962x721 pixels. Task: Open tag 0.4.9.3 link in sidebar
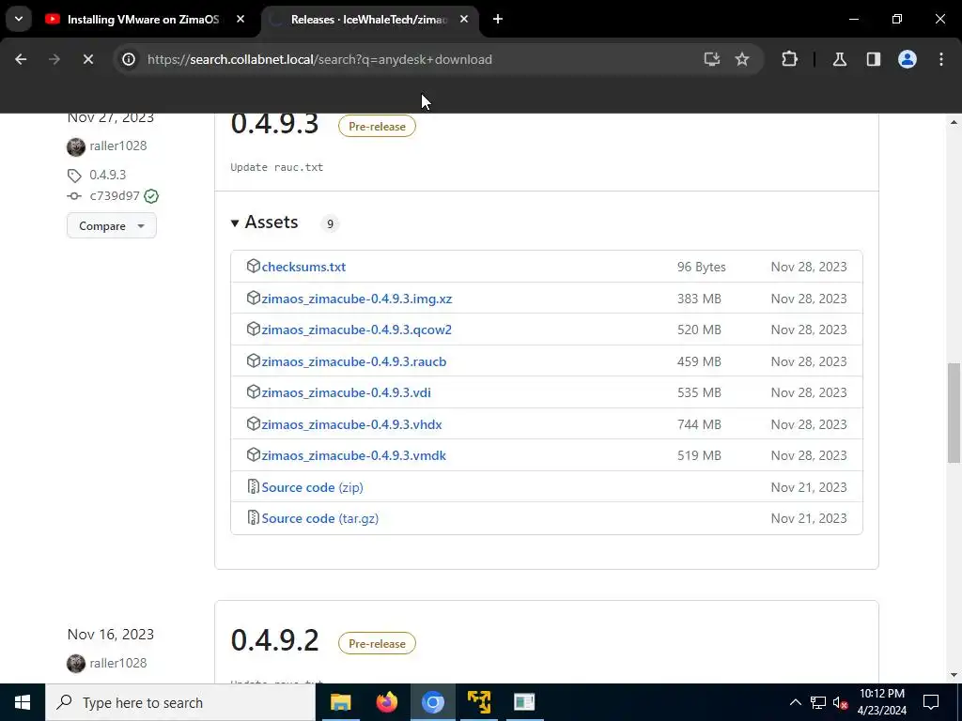click(107, 175)
